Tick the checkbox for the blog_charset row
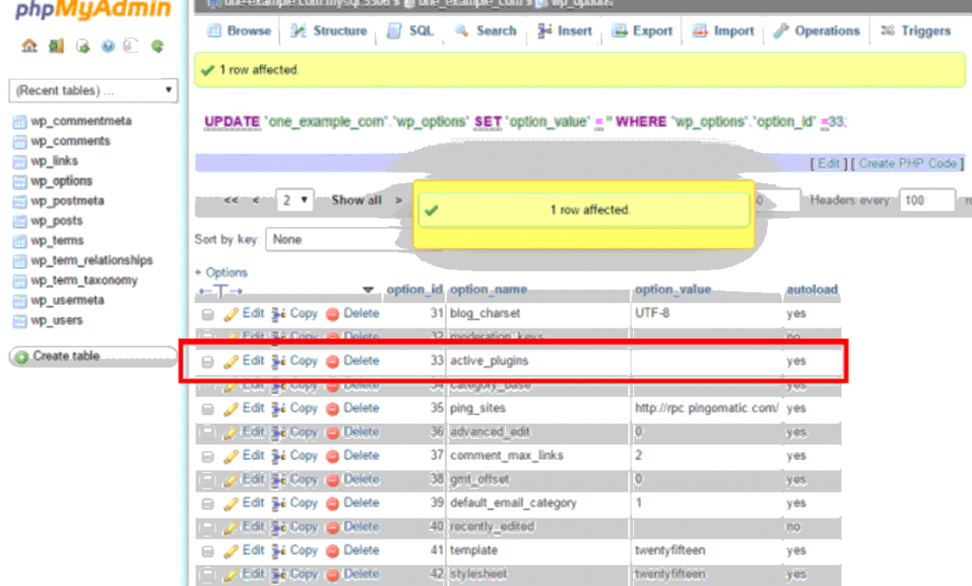Viewport: 972px width, 586px height. 207,314
